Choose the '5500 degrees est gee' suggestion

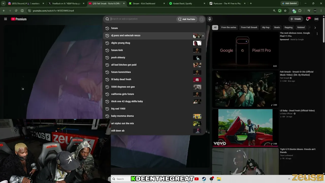(x=154, y=87)
